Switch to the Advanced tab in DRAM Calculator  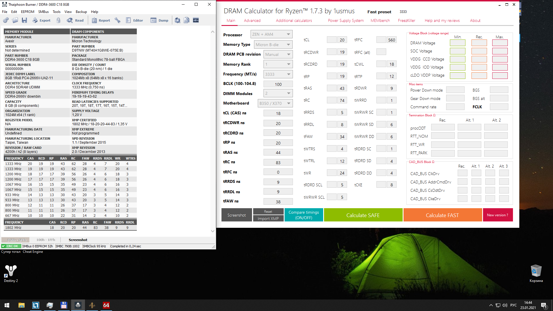[252, 20]
